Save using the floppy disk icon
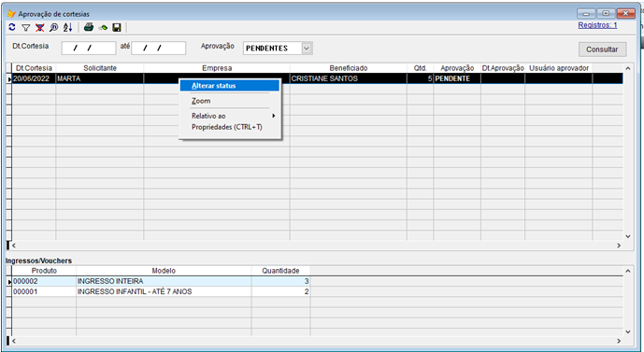Screen dimensions: 644x352 (117, 27)
